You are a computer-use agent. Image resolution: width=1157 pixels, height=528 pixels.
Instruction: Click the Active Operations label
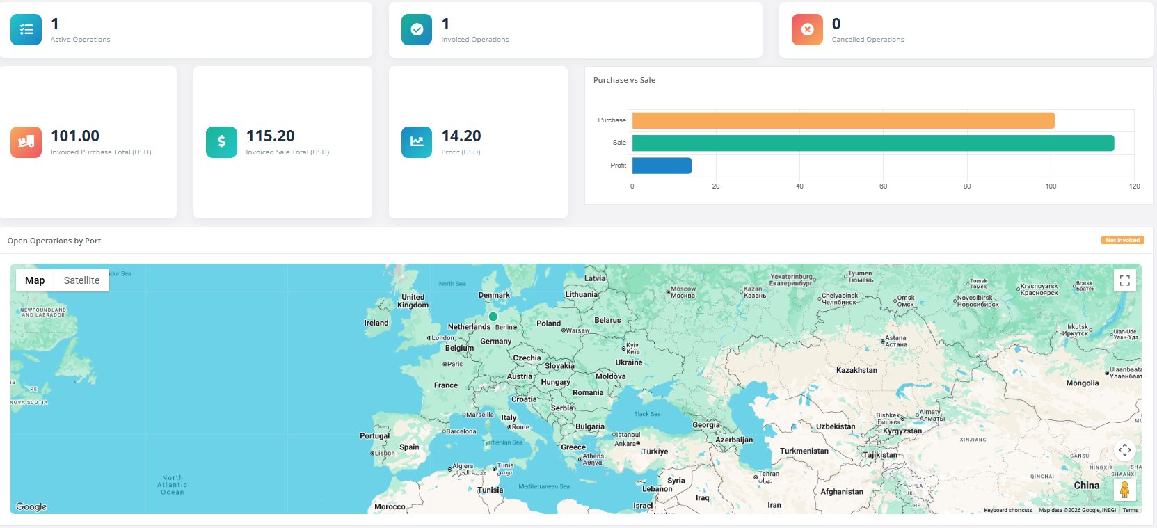80,40
